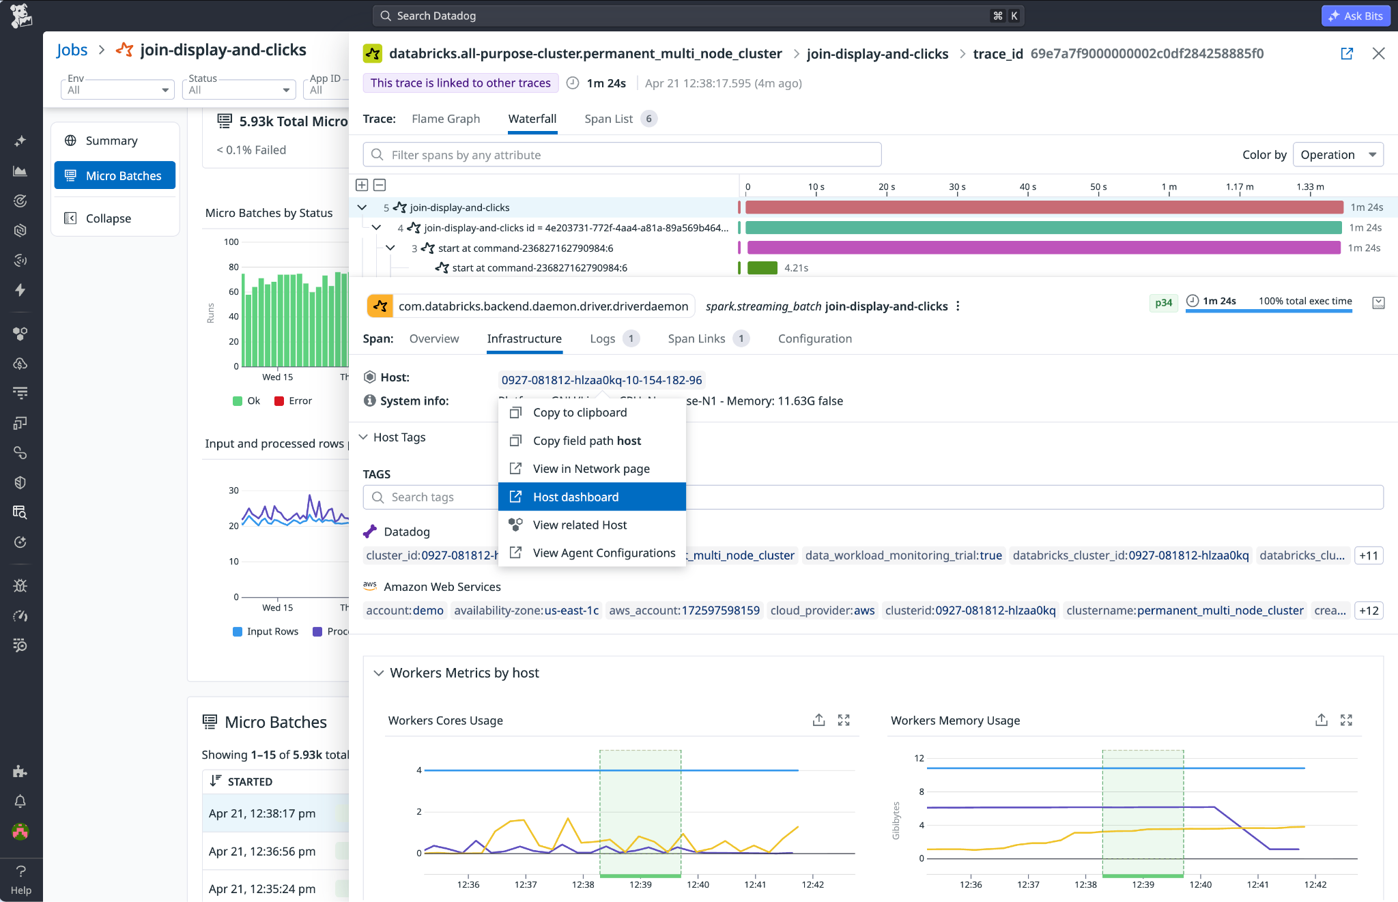
Task: Open the Logs span tab
Action: (x=614, y=338)
